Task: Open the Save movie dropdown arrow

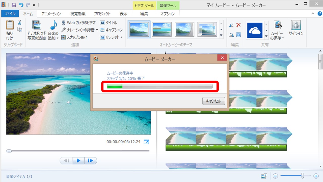Action: pos(283,38)
